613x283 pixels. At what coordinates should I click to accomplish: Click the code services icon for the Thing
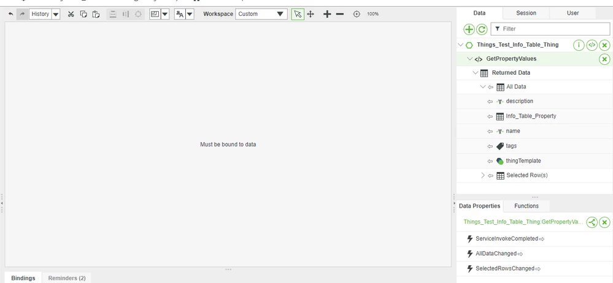click(x=592, y=45)
